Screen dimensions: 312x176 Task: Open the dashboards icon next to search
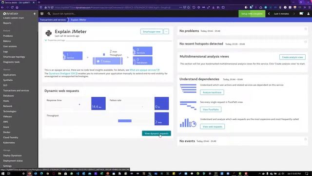pyautogui.click(x=42, y=14)
